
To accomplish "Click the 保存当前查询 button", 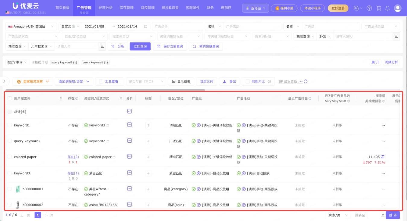I will pyautogui.click(x=170, y=46).
